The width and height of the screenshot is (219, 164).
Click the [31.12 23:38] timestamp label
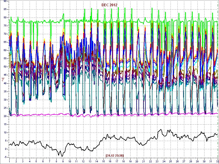tap(114, 156)
